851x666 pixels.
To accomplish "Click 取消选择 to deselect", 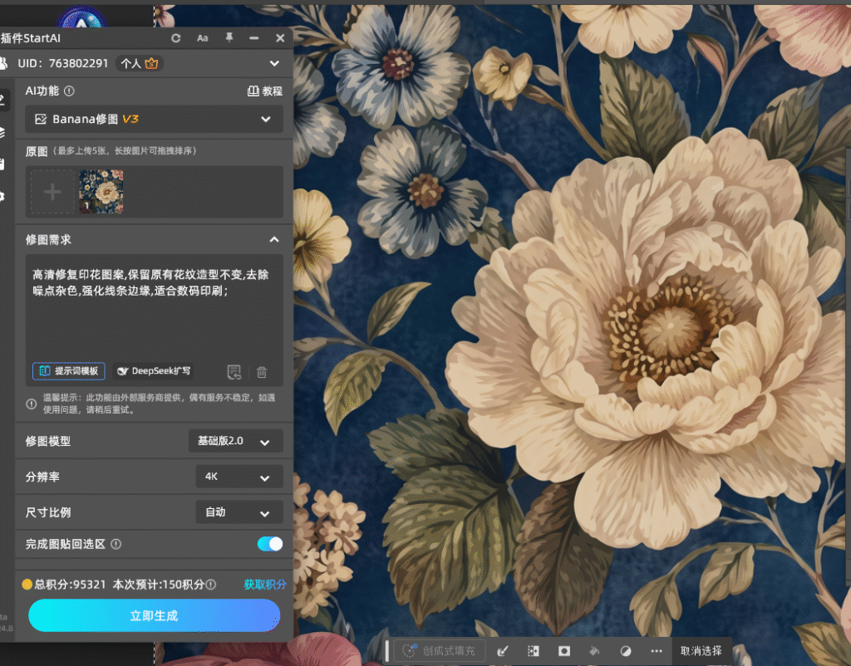I will (701, 651).
